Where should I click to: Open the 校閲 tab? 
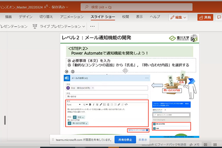(x=125, y=17)
